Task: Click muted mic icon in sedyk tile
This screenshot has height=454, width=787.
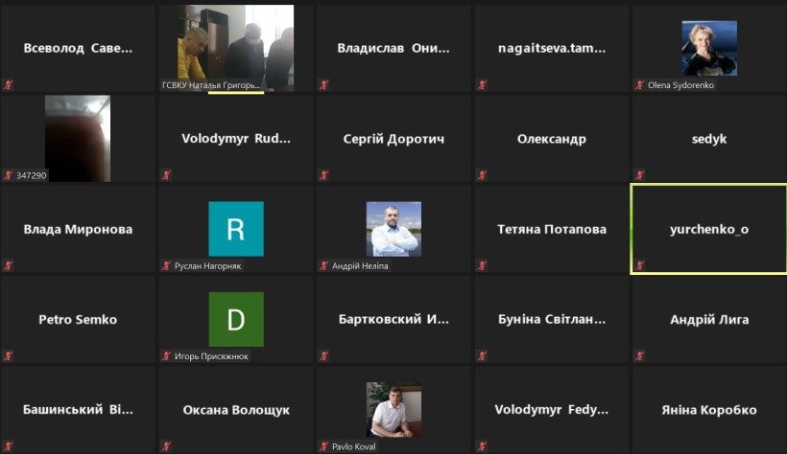Action: (639, 175)
